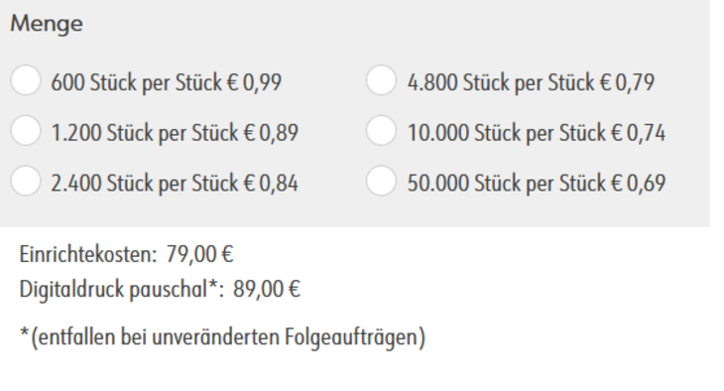Click the 'Digitaldruck pauschal*' label
Image resolution: width=724 pixels, height=391 pixels.
(x=122, y=290)
